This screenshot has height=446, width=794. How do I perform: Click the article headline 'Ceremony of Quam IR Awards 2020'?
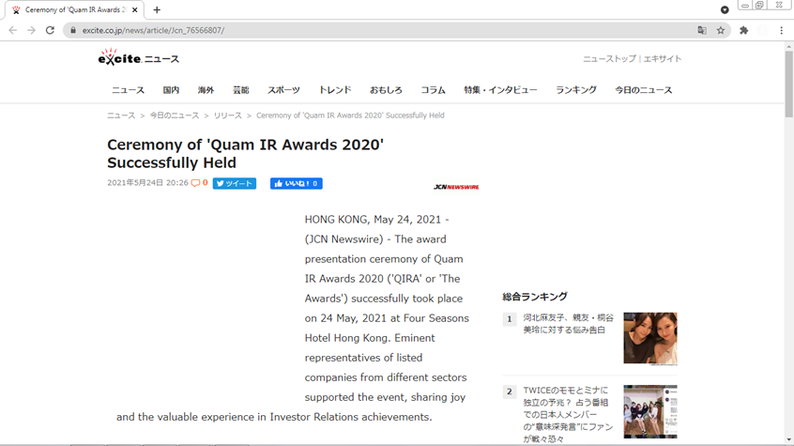[246, 154]
